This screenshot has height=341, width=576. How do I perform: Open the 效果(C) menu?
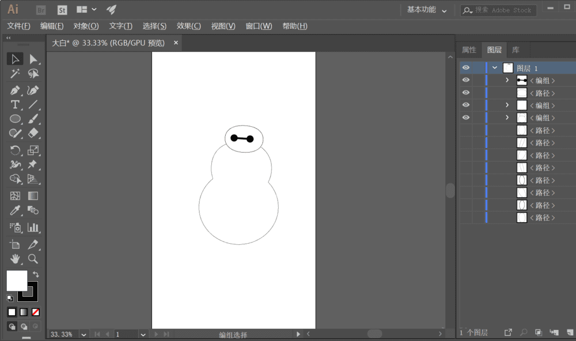click(188, 26)
